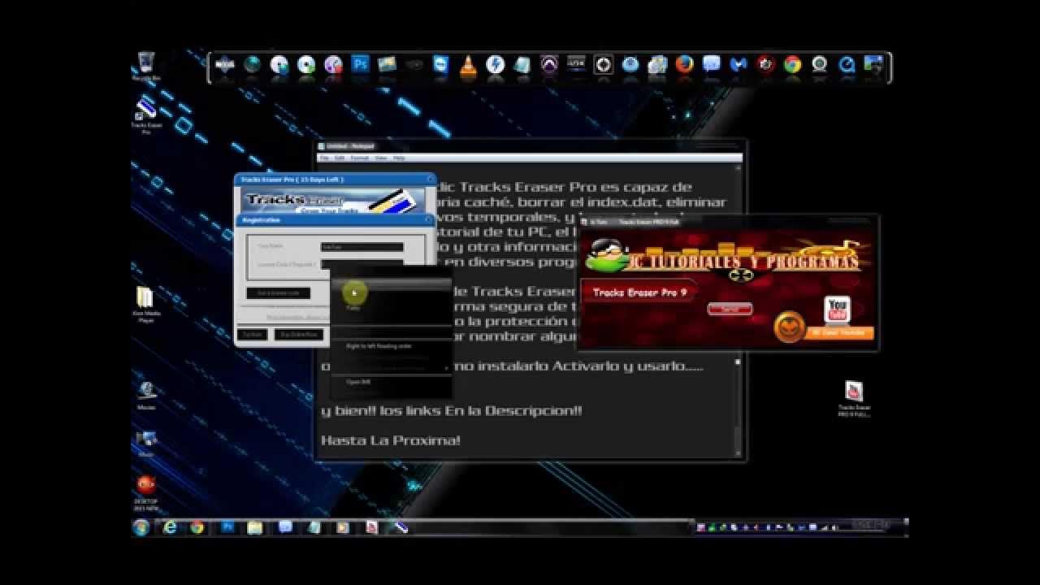The image size is (1040, 585).
Task: Click the Notepad vertical scrollbar
Action: pyautogui.click(x=738, y=310)
